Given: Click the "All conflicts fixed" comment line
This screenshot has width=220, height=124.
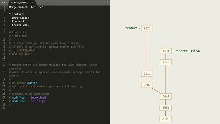Looking at the screenshot, I should (46, 86).
